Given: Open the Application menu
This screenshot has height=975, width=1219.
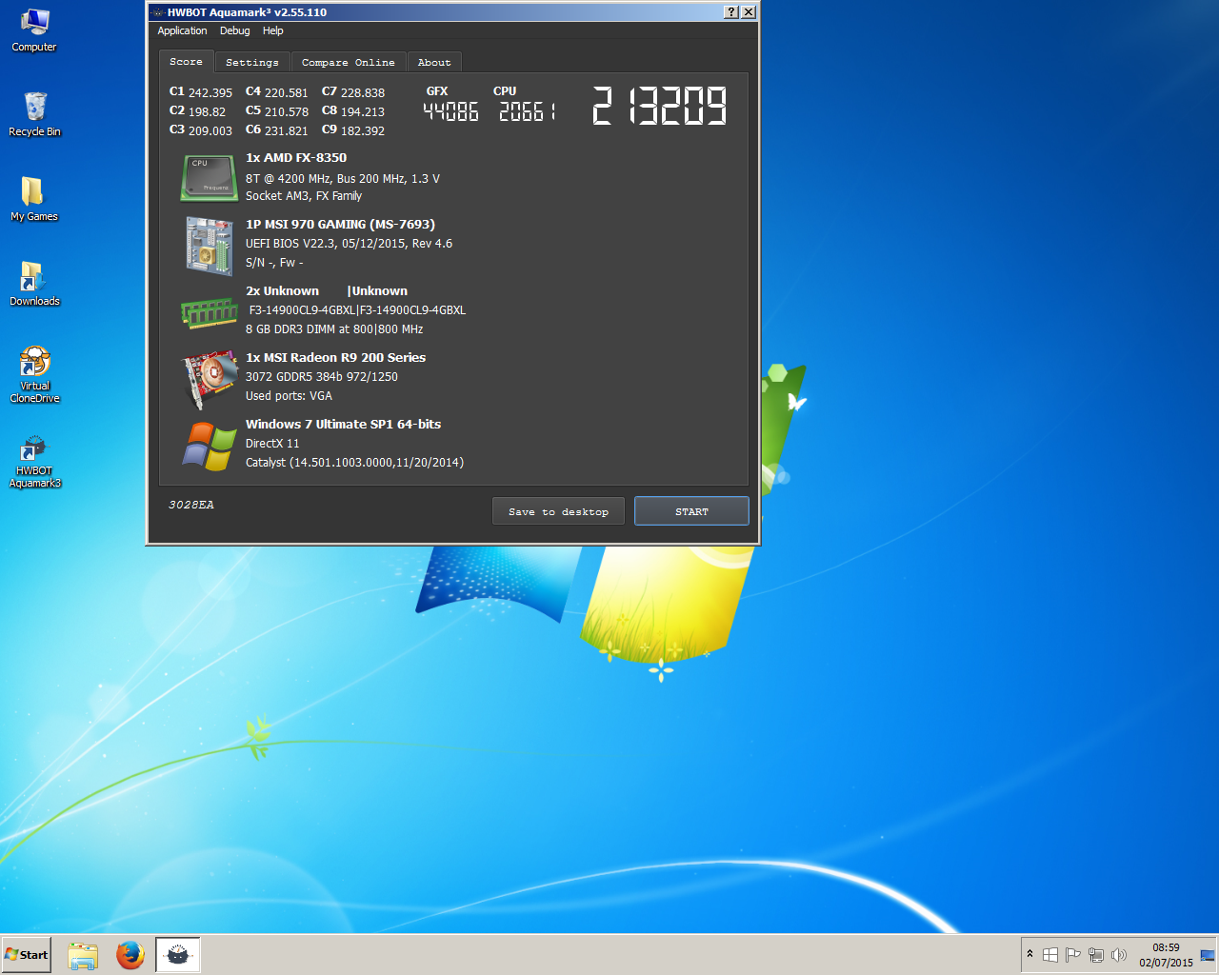Looking at the screenshot, I should [182, 30].
